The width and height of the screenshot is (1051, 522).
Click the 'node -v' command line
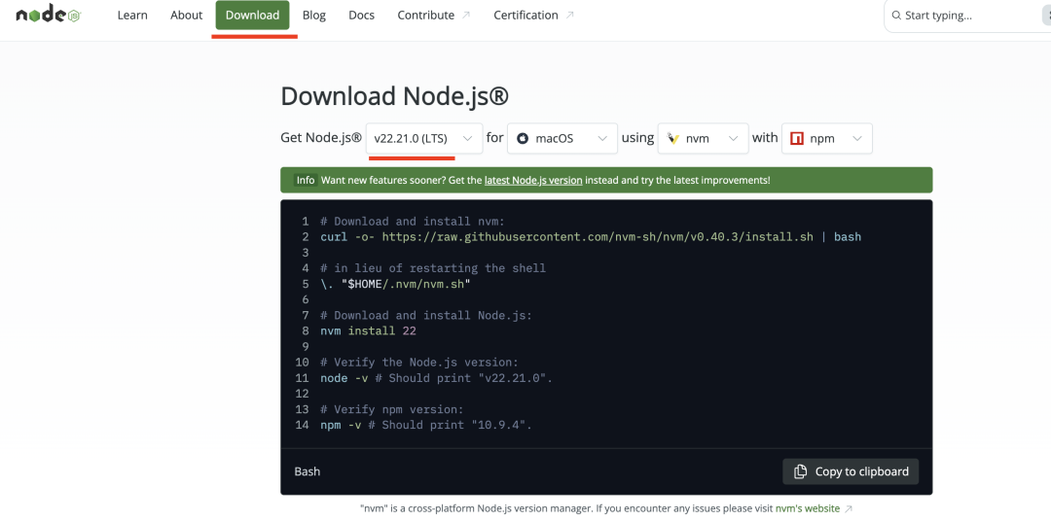[436, 378]
